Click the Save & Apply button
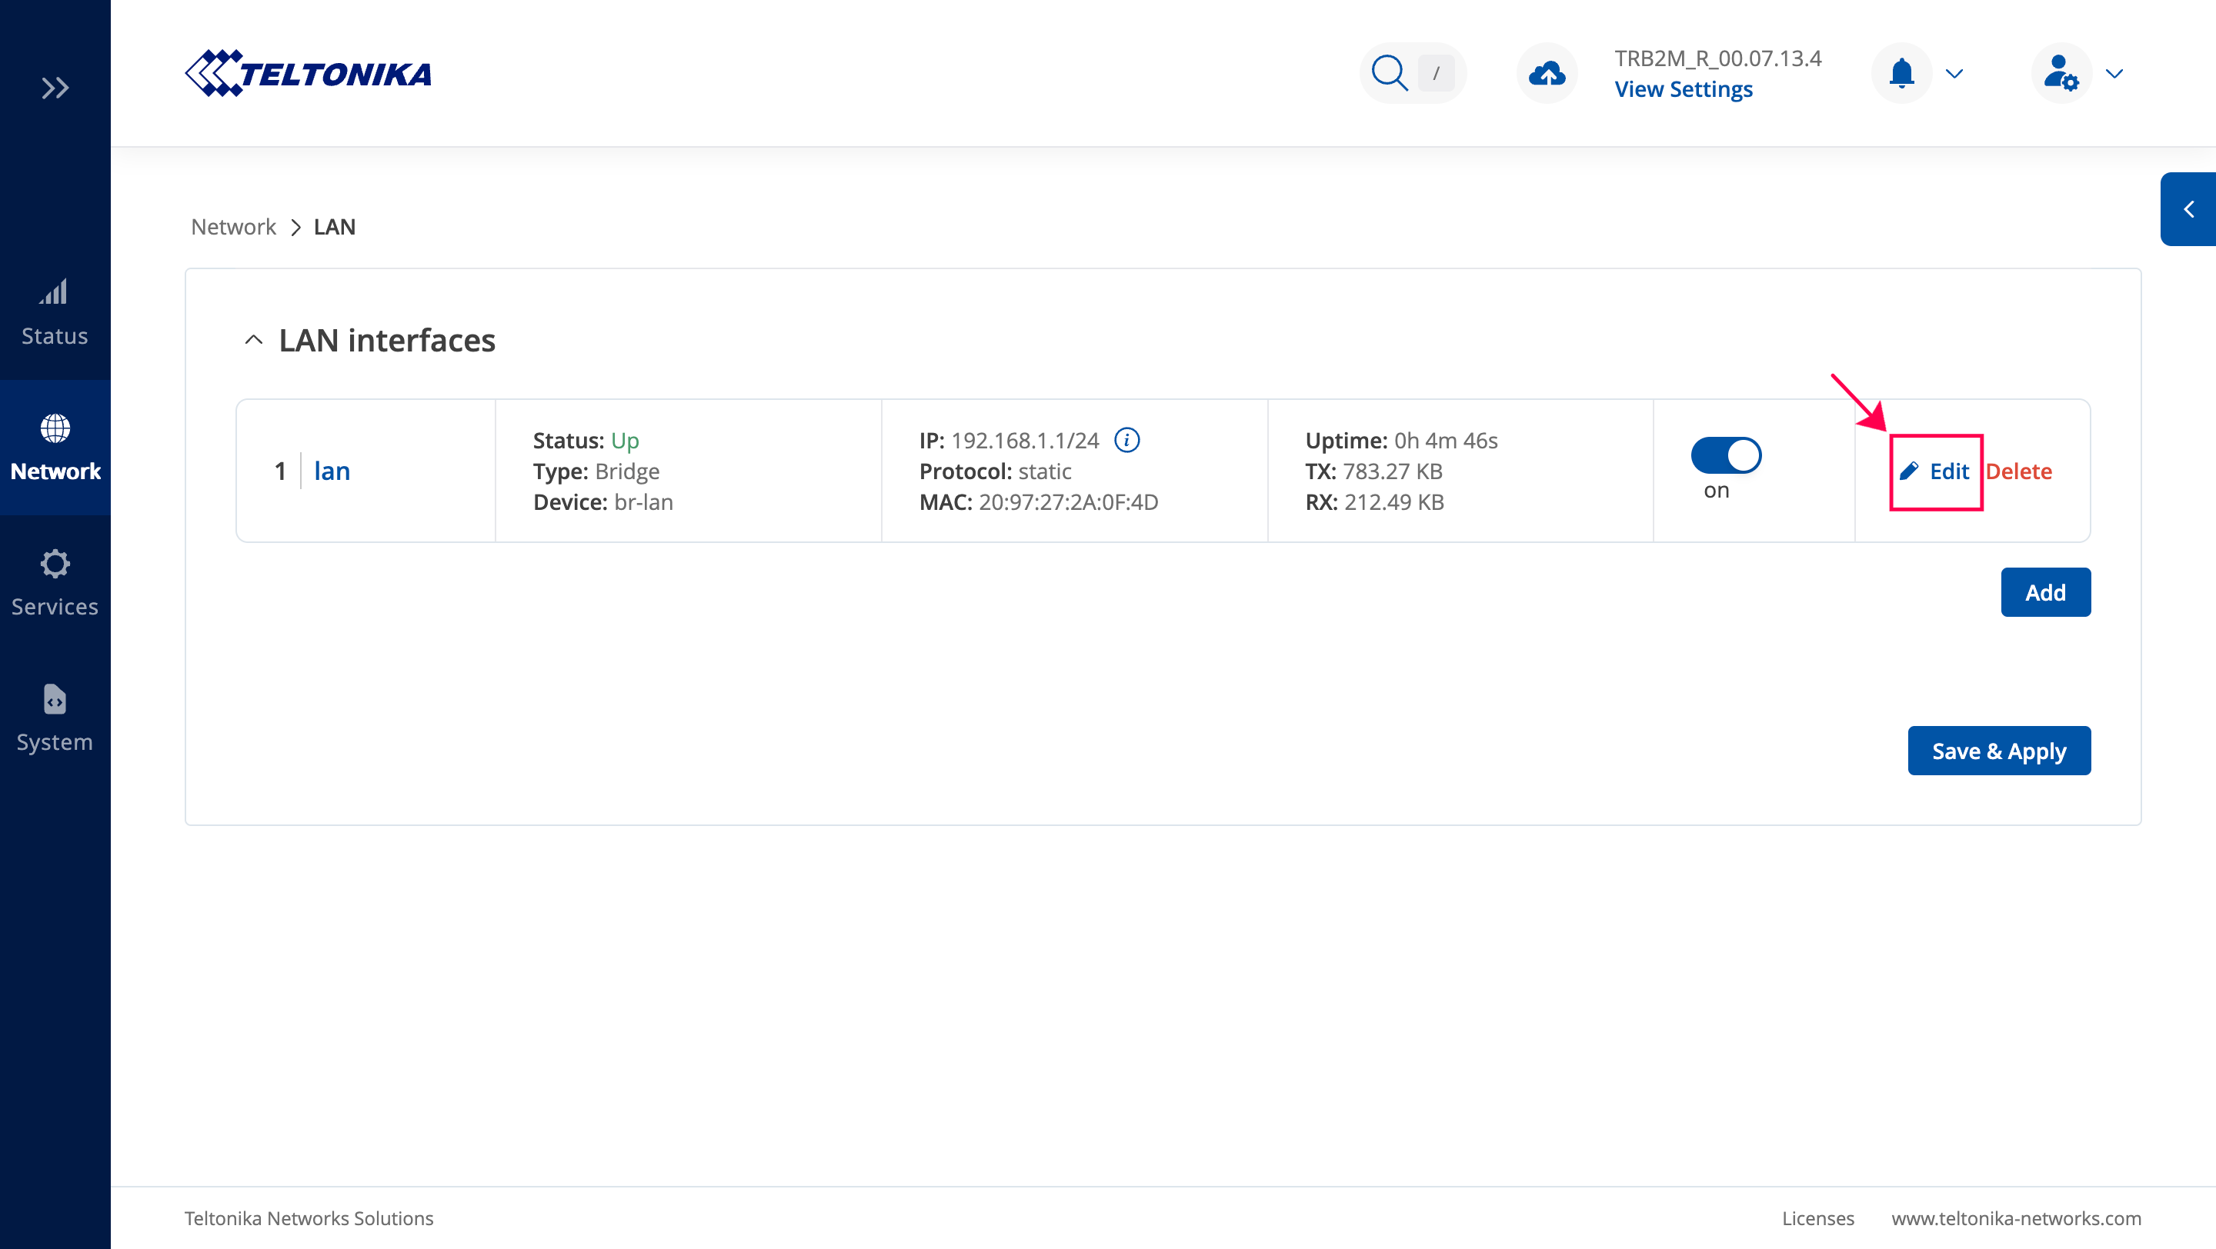Screen dimensions: 2216x1249 [1998, 751]
